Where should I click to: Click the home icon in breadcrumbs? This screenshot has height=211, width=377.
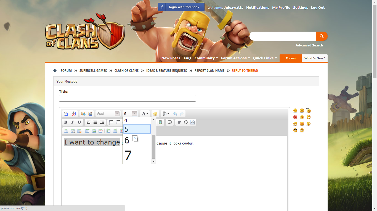(x=55, y=71)
